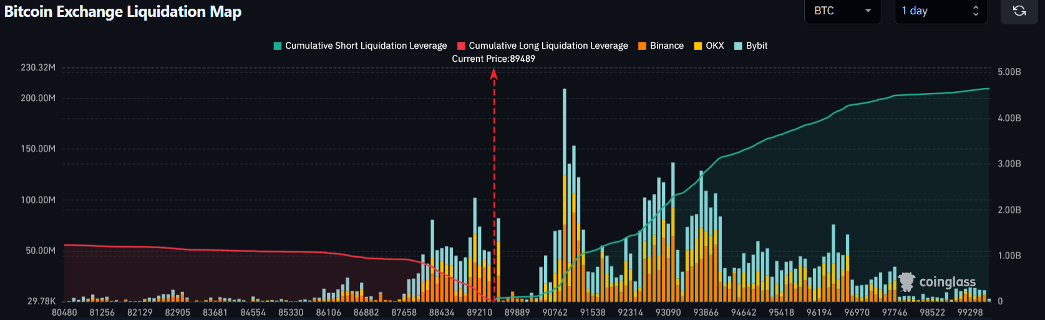Click the 84554 price axis label
Viewport: 1045px width, 320px height.
(253, 312)
